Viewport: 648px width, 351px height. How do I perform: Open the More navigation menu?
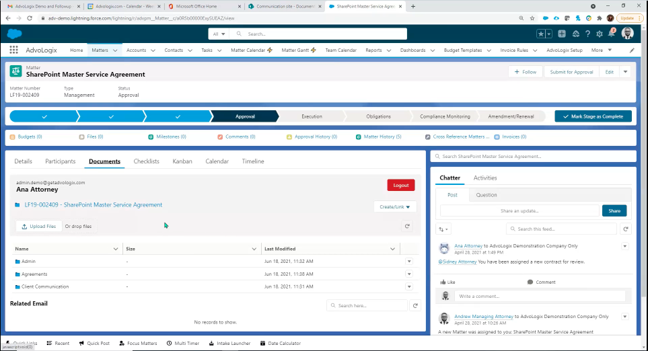601,50
